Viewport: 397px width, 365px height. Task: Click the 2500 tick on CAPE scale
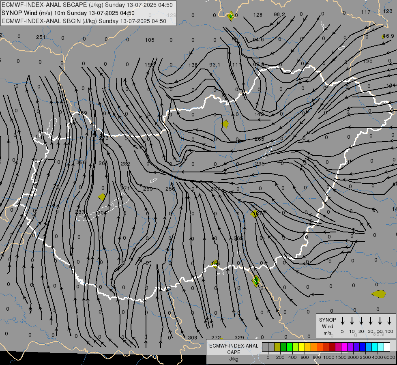(365, 357)
